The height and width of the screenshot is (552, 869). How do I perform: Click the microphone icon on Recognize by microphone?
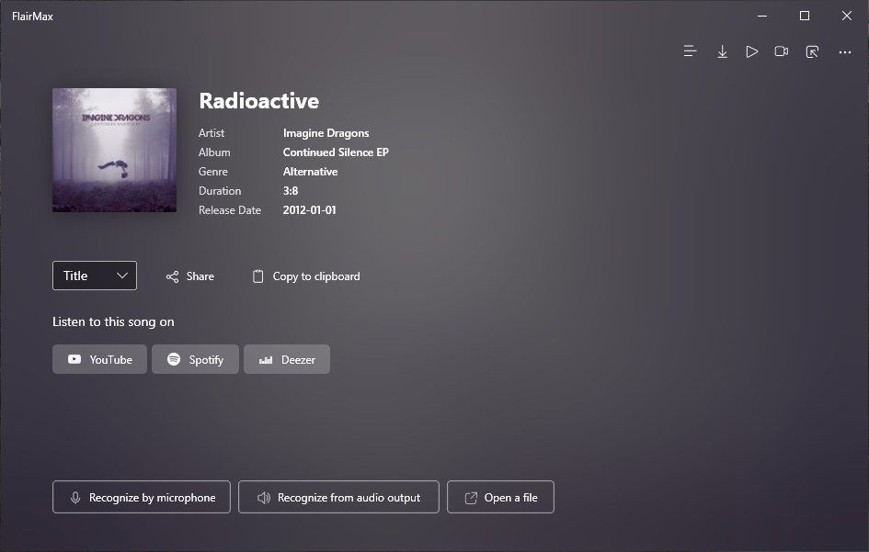click(x=75, y=497)
